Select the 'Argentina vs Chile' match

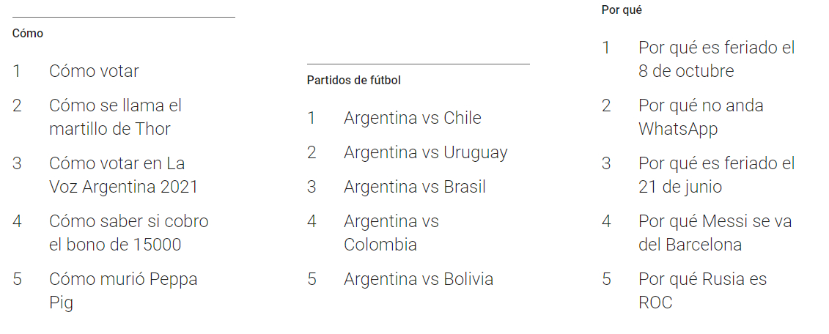pos(413,117)
